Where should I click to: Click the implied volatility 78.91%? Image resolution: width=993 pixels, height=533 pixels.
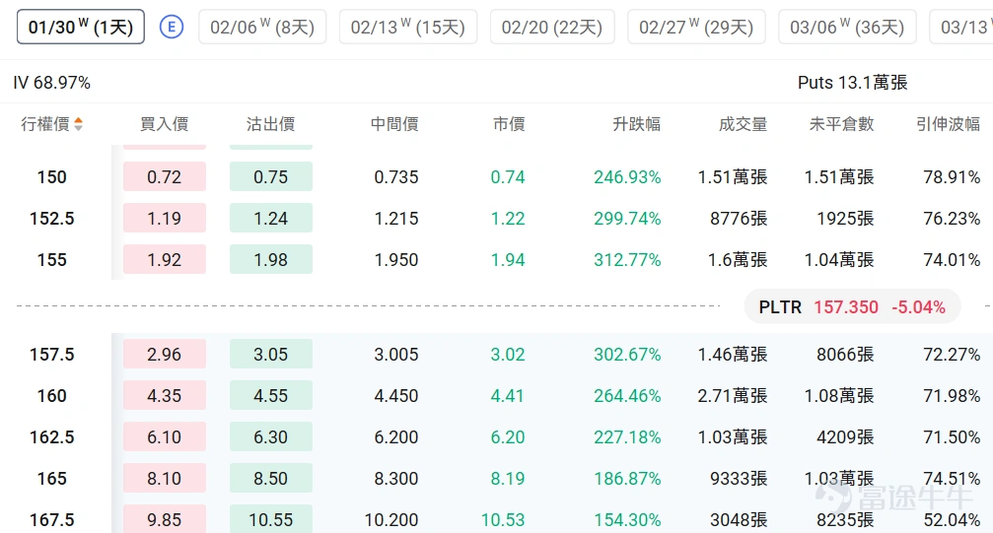pyautogui.click(x=952, y=176)
